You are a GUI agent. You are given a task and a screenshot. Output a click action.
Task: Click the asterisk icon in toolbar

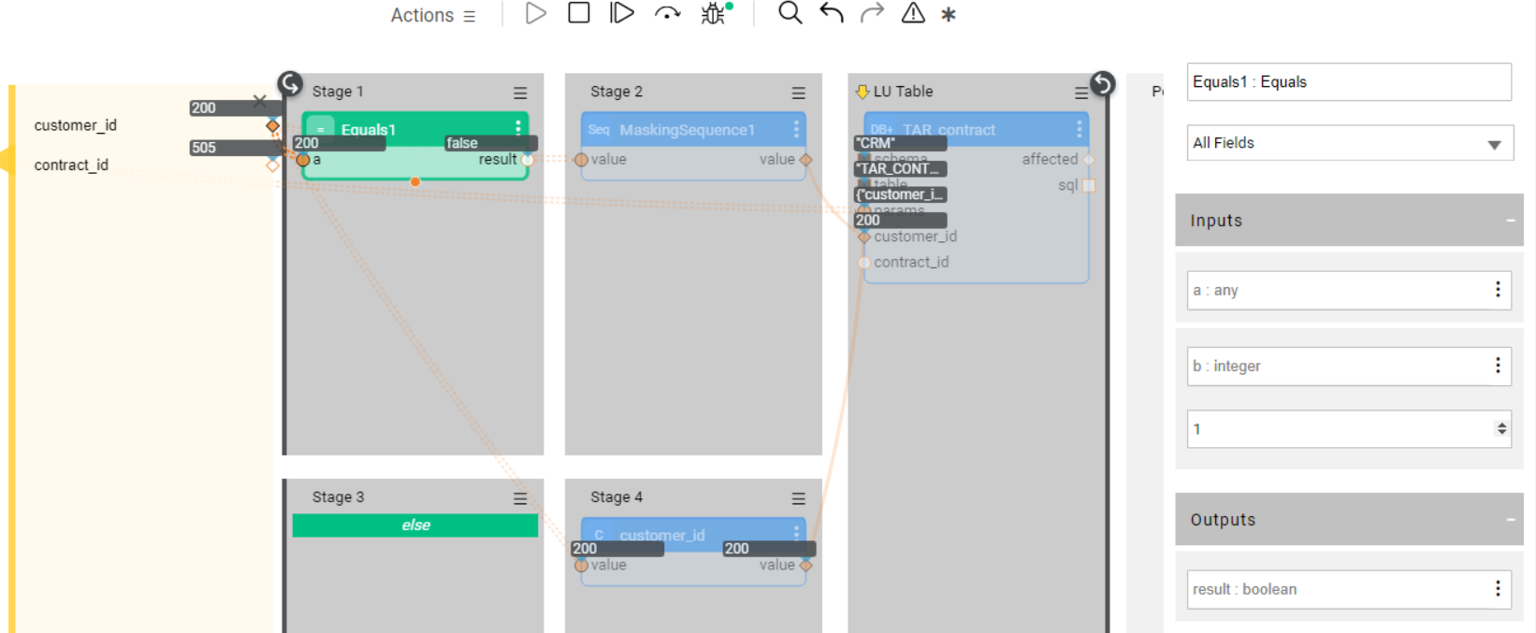coord(949,15)
